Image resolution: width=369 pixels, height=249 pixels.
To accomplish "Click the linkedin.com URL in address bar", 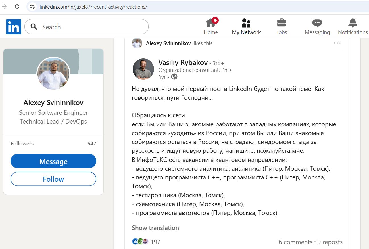I will coord(93,7).
